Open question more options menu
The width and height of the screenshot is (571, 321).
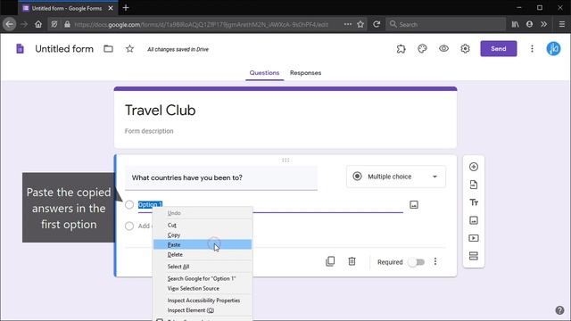click(x=435, y=261)
